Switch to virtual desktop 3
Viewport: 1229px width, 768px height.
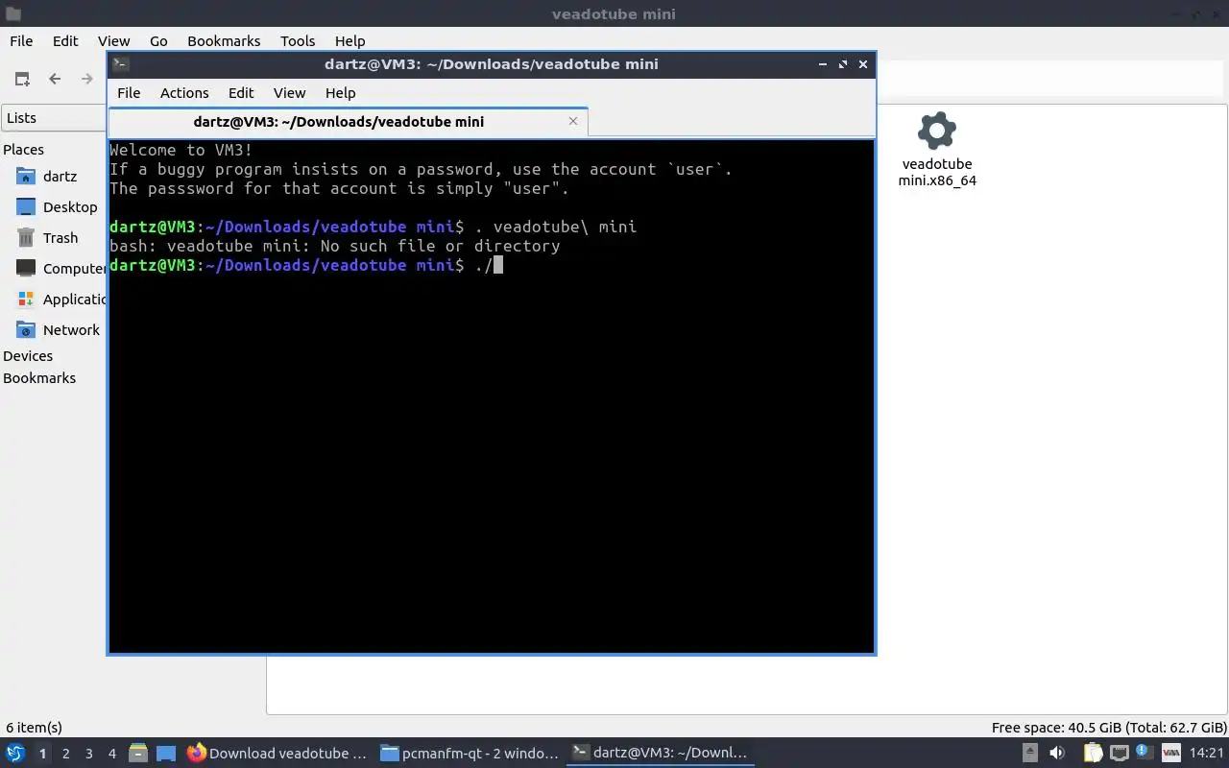tap(88, 754)
